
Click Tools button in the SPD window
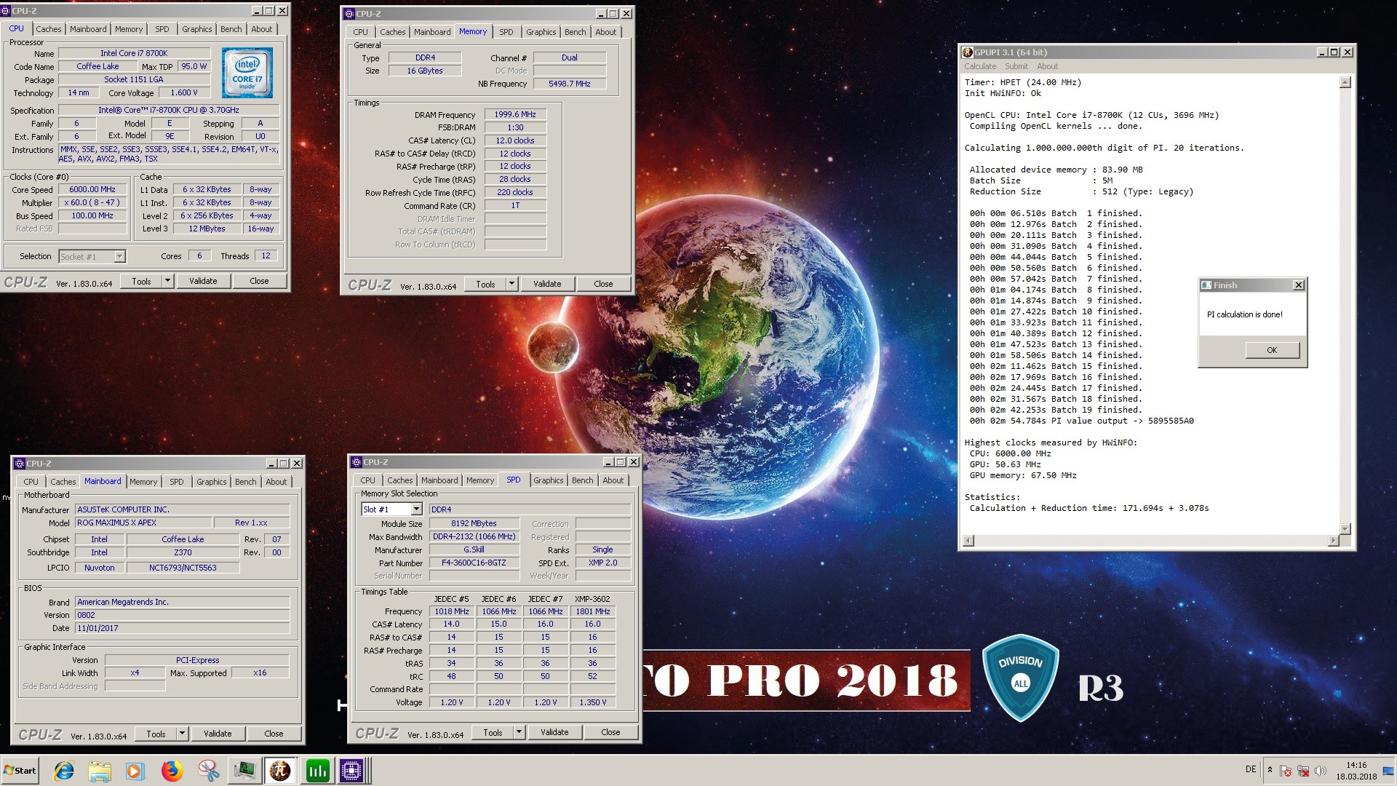point(493,732)
